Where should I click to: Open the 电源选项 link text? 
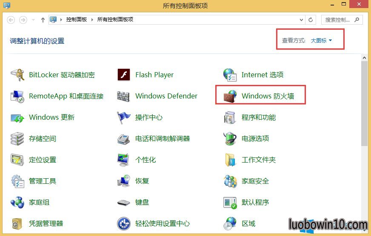pos(255,138)
